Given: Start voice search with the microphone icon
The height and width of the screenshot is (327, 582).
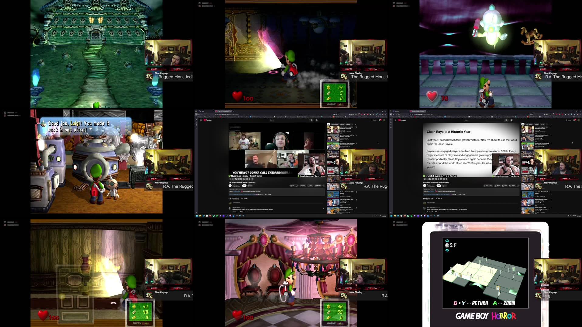Looking at the screenshot, I should 317,120.
